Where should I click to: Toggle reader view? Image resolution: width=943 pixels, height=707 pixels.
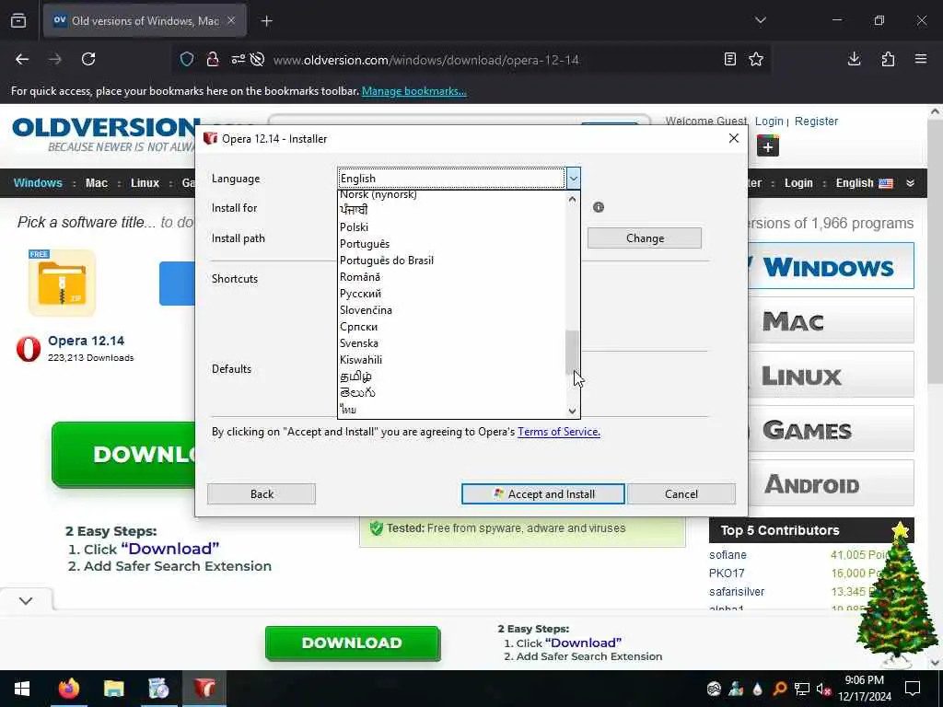point(729,59)
